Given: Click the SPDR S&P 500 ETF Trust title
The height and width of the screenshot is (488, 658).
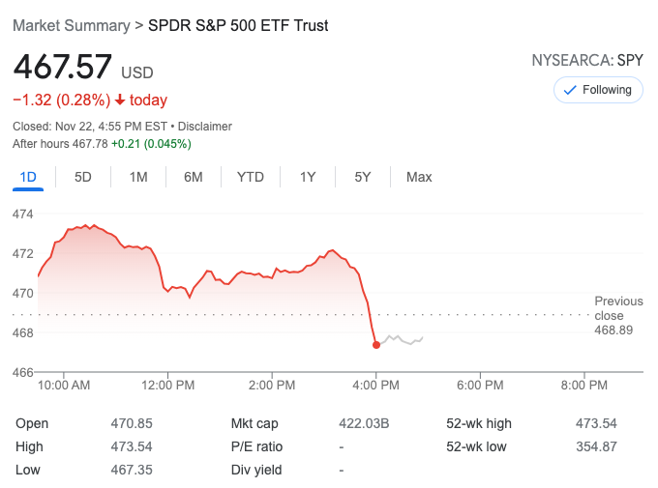Looking at the screenshot, I should click(238, 25).
